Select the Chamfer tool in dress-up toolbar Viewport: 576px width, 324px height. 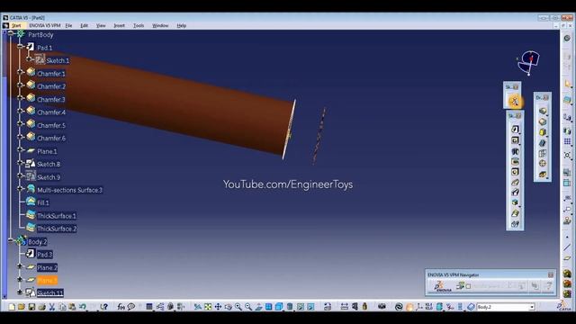click(x=543, y=121)
